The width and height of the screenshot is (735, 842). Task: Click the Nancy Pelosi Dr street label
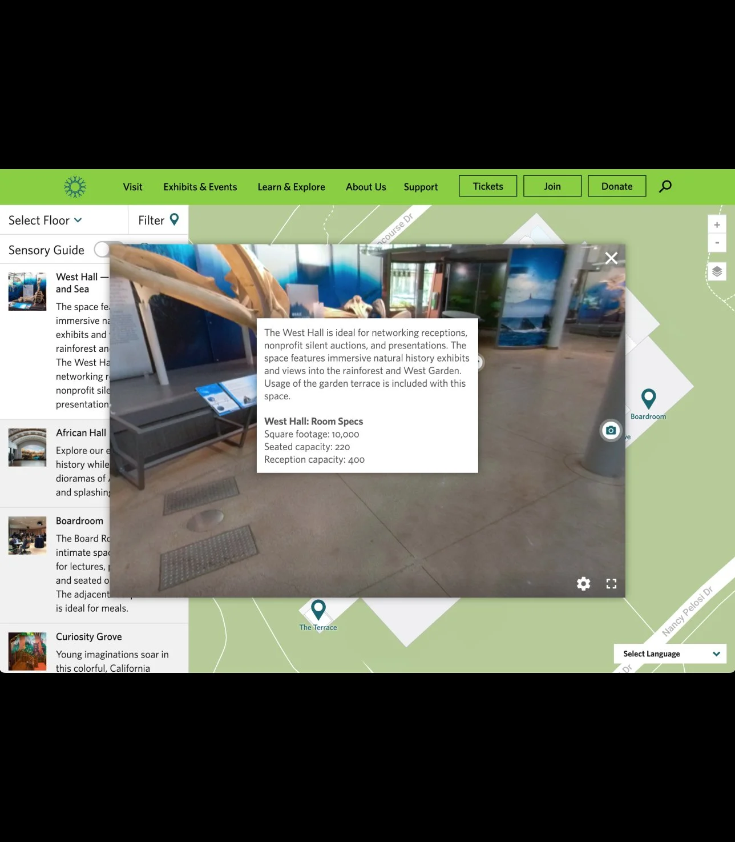tap(687, 611)
